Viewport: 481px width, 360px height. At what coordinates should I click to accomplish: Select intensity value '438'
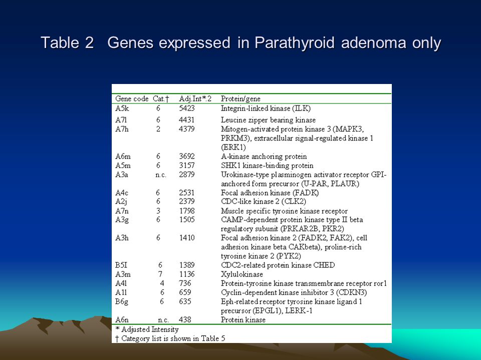point(185,320)
